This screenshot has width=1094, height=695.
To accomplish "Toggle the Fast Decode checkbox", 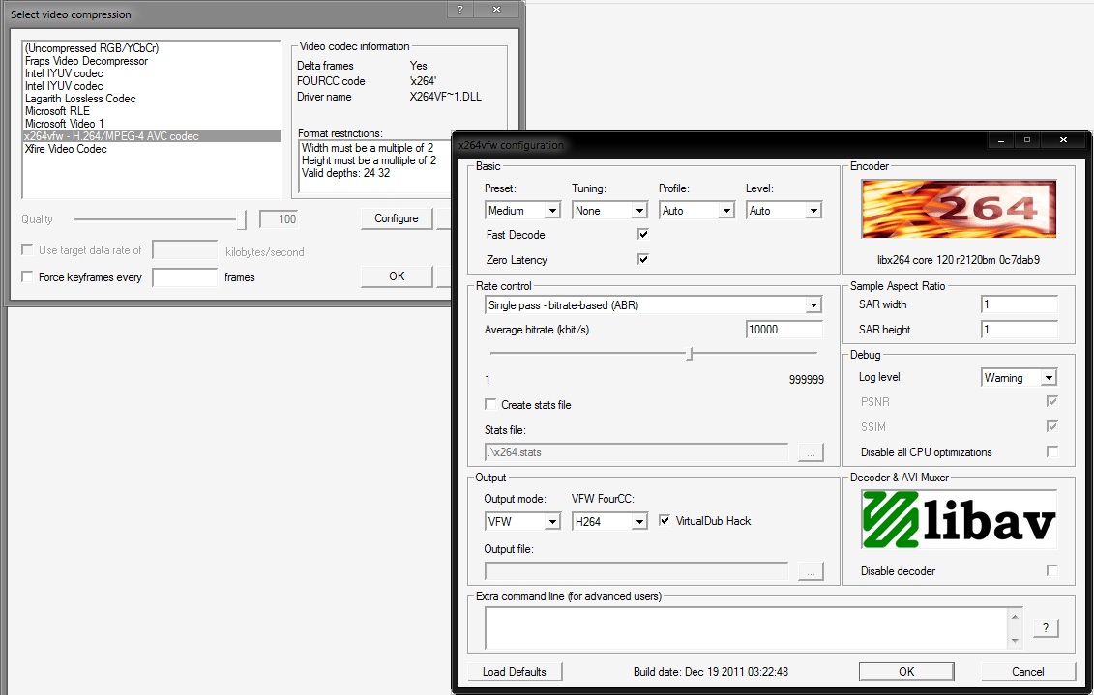I will [x=643, y=234].
